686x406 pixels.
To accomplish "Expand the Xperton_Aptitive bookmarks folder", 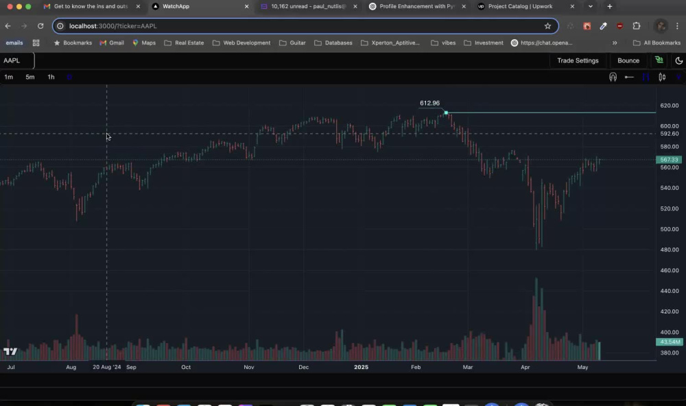I will pyautogui.click(x=390, y=43).
